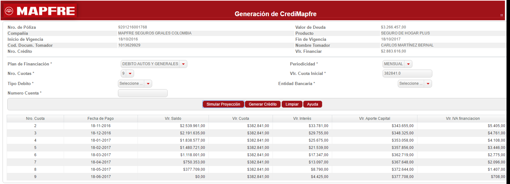Viewport: 510px width, 184px height.
Task: Click the Vlr. Interés column header
Action: pos(302,119)
